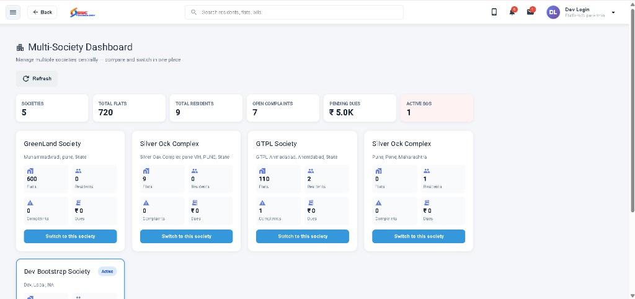
Task: Click complaints warning icon in GTPL card
Action: tap(262, 203)
